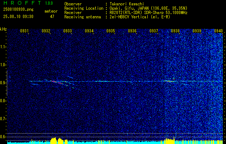The image size is (226, 144).
Task: Click the 1.0 kHz axis label
Action: (x=3, y=65)
